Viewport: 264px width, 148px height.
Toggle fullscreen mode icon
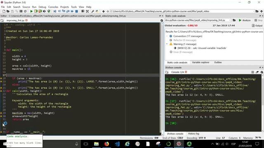click(87, 11)
